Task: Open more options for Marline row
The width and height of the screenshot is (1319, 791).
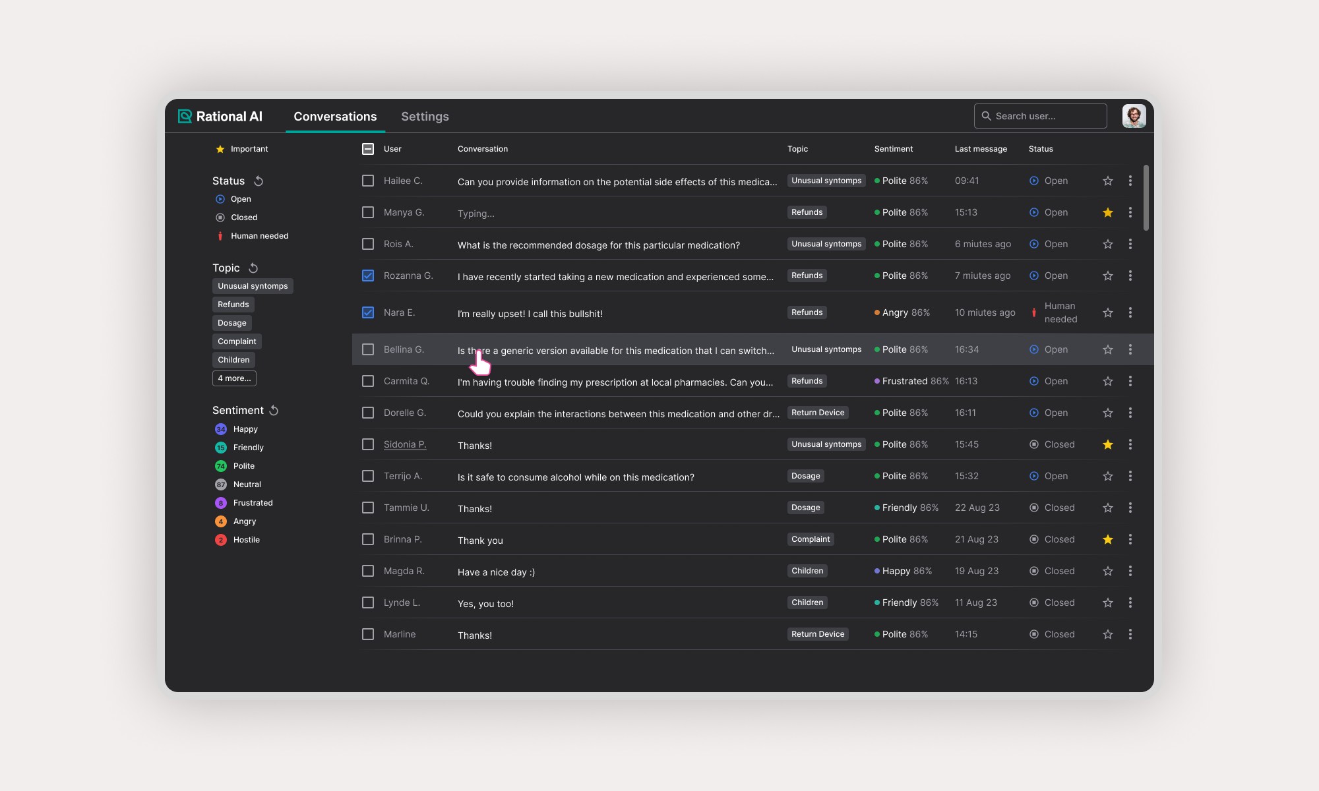Action: pos(1130,634)
